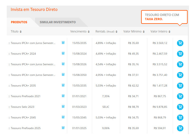Image resolution: width=196 pixels, height=140 pixels.
Task: Add Tesouro IPCA+ 2045 to cart
Action: [x=180, y=118]
